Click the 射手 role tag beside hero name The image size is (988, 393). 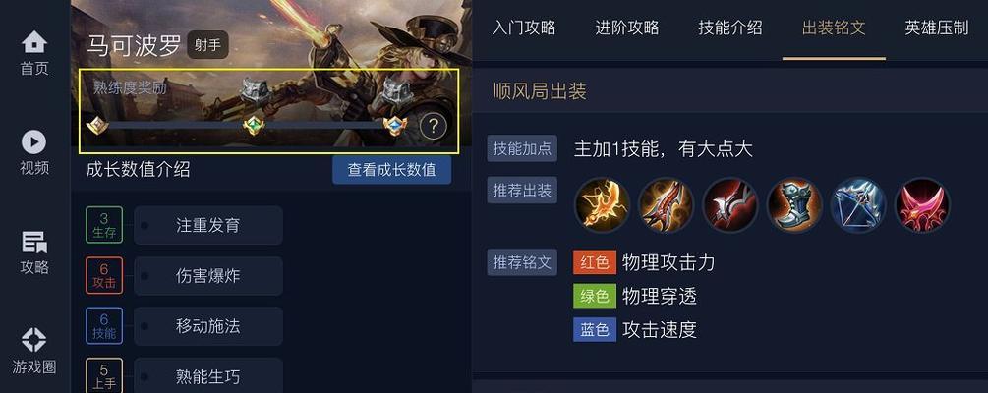pos(207,45)
